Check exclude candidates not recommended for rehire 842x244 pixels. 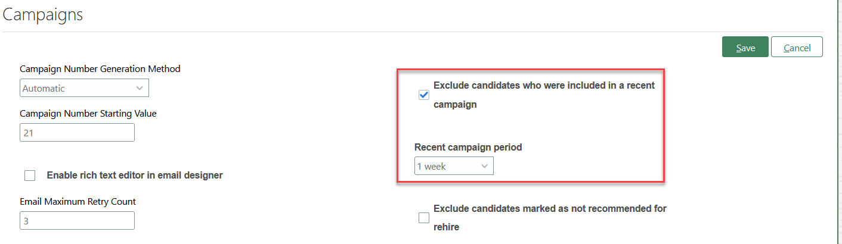pyautogui.click(x=424, y=218)
